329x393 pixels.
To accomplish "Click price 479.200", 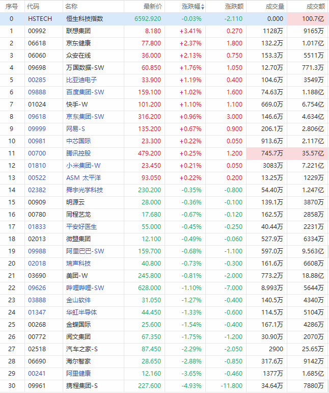I will click(150, 153).
